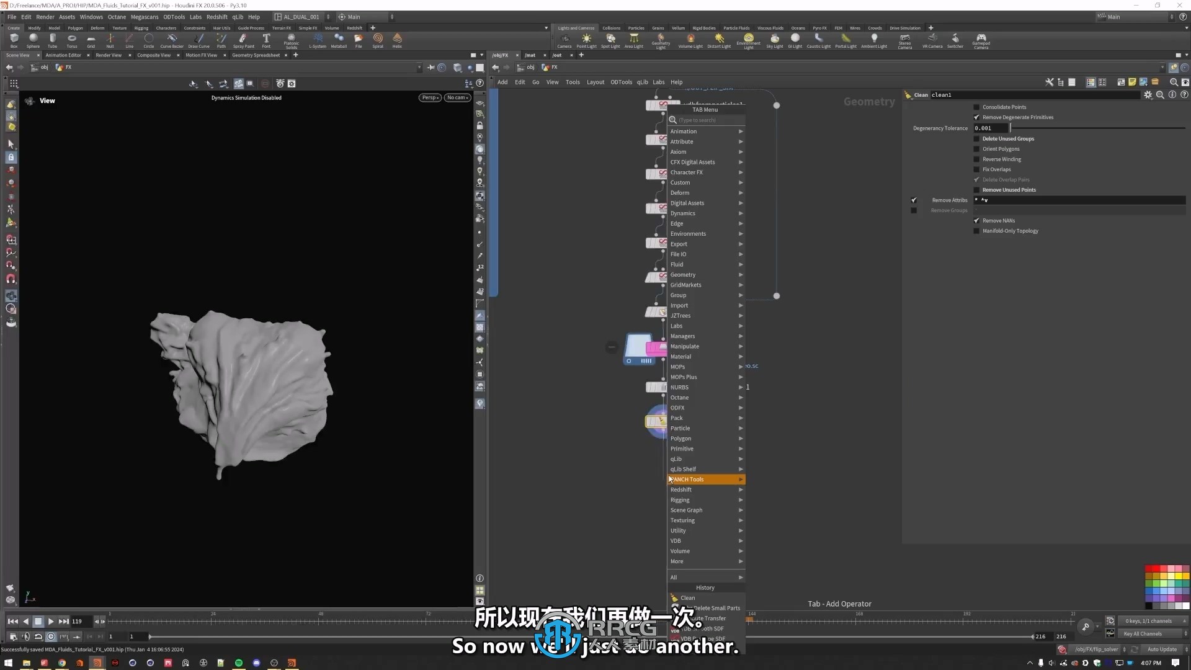
Task: Open the network Tools menu
Action: coord(573,82)
